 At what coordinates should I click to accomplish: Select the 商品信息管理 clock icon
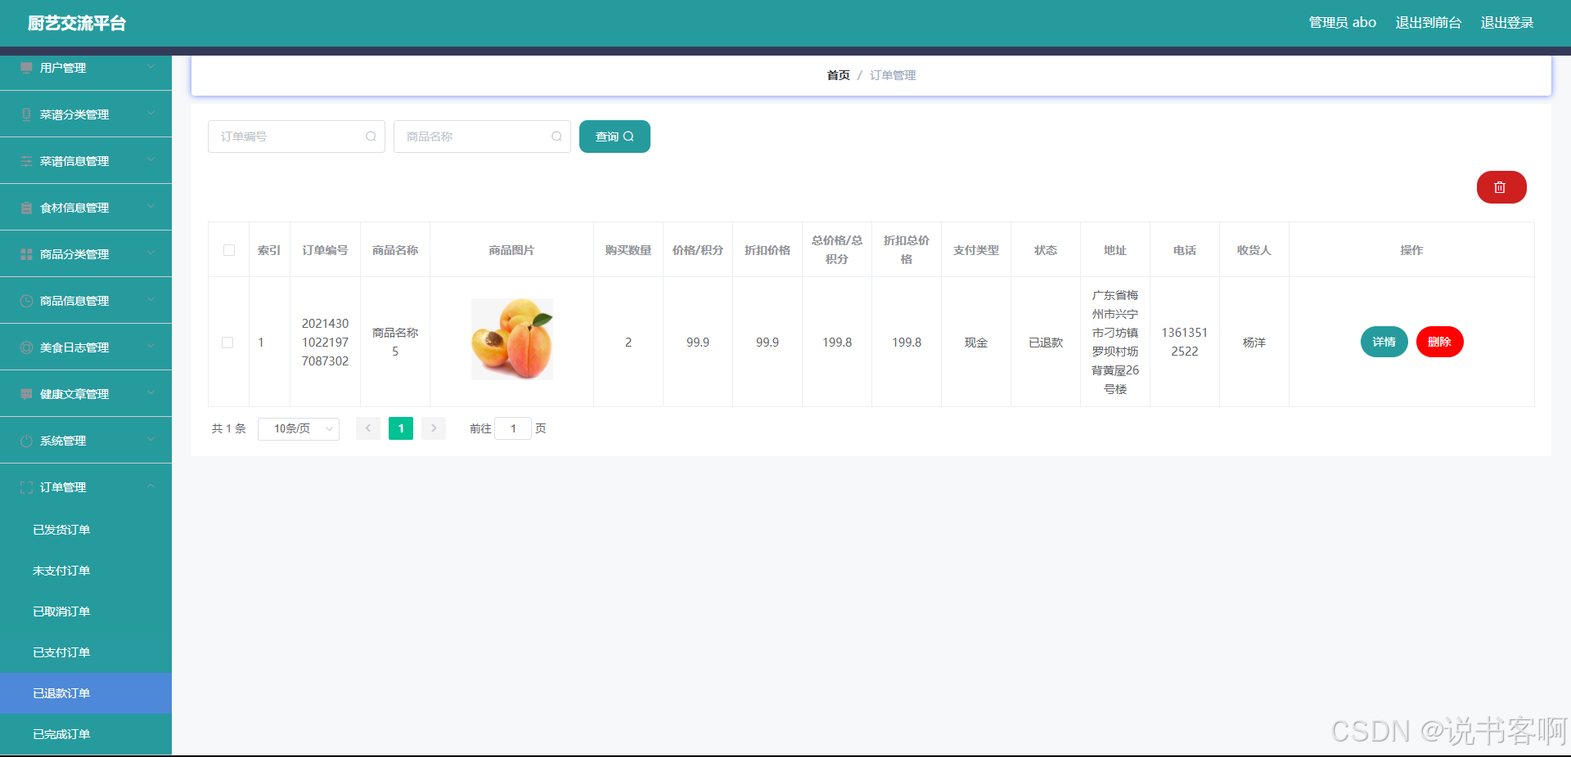tap(25, 300)
